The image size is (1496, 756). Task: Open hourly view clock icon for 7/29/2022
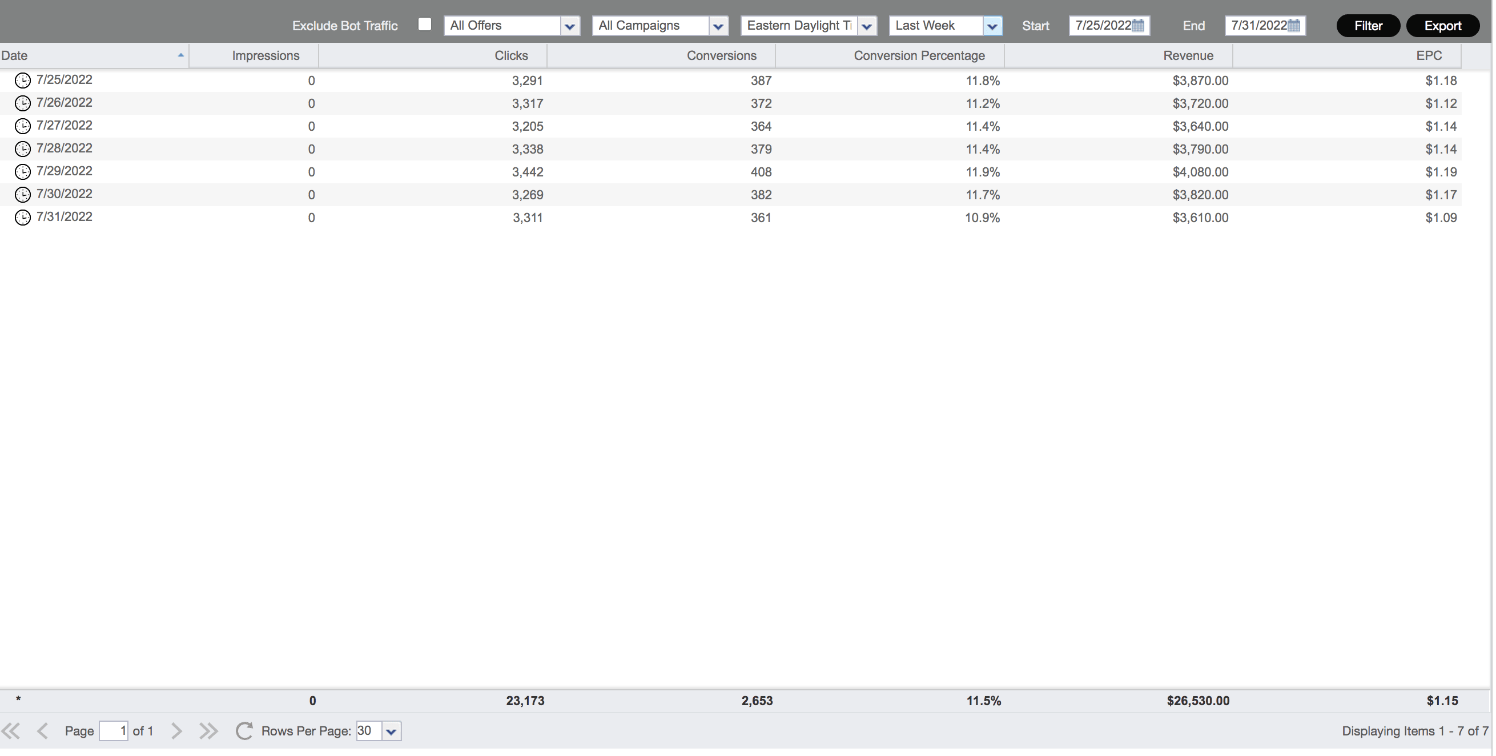pyautogui.click(x=23, y=172)
